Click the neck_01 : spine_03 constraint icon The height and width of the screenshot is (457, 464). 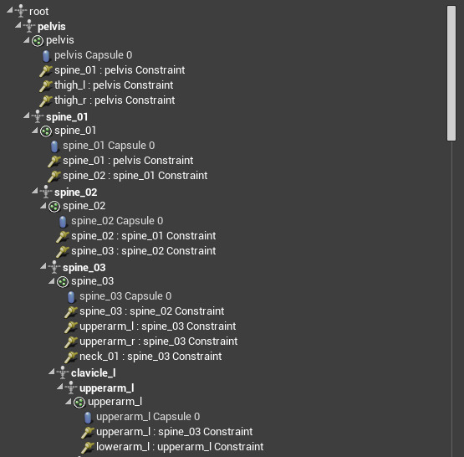[71, 357]
